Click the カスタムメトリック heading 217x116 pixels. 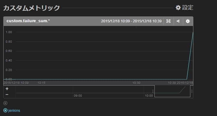click(x=31, y=8)
